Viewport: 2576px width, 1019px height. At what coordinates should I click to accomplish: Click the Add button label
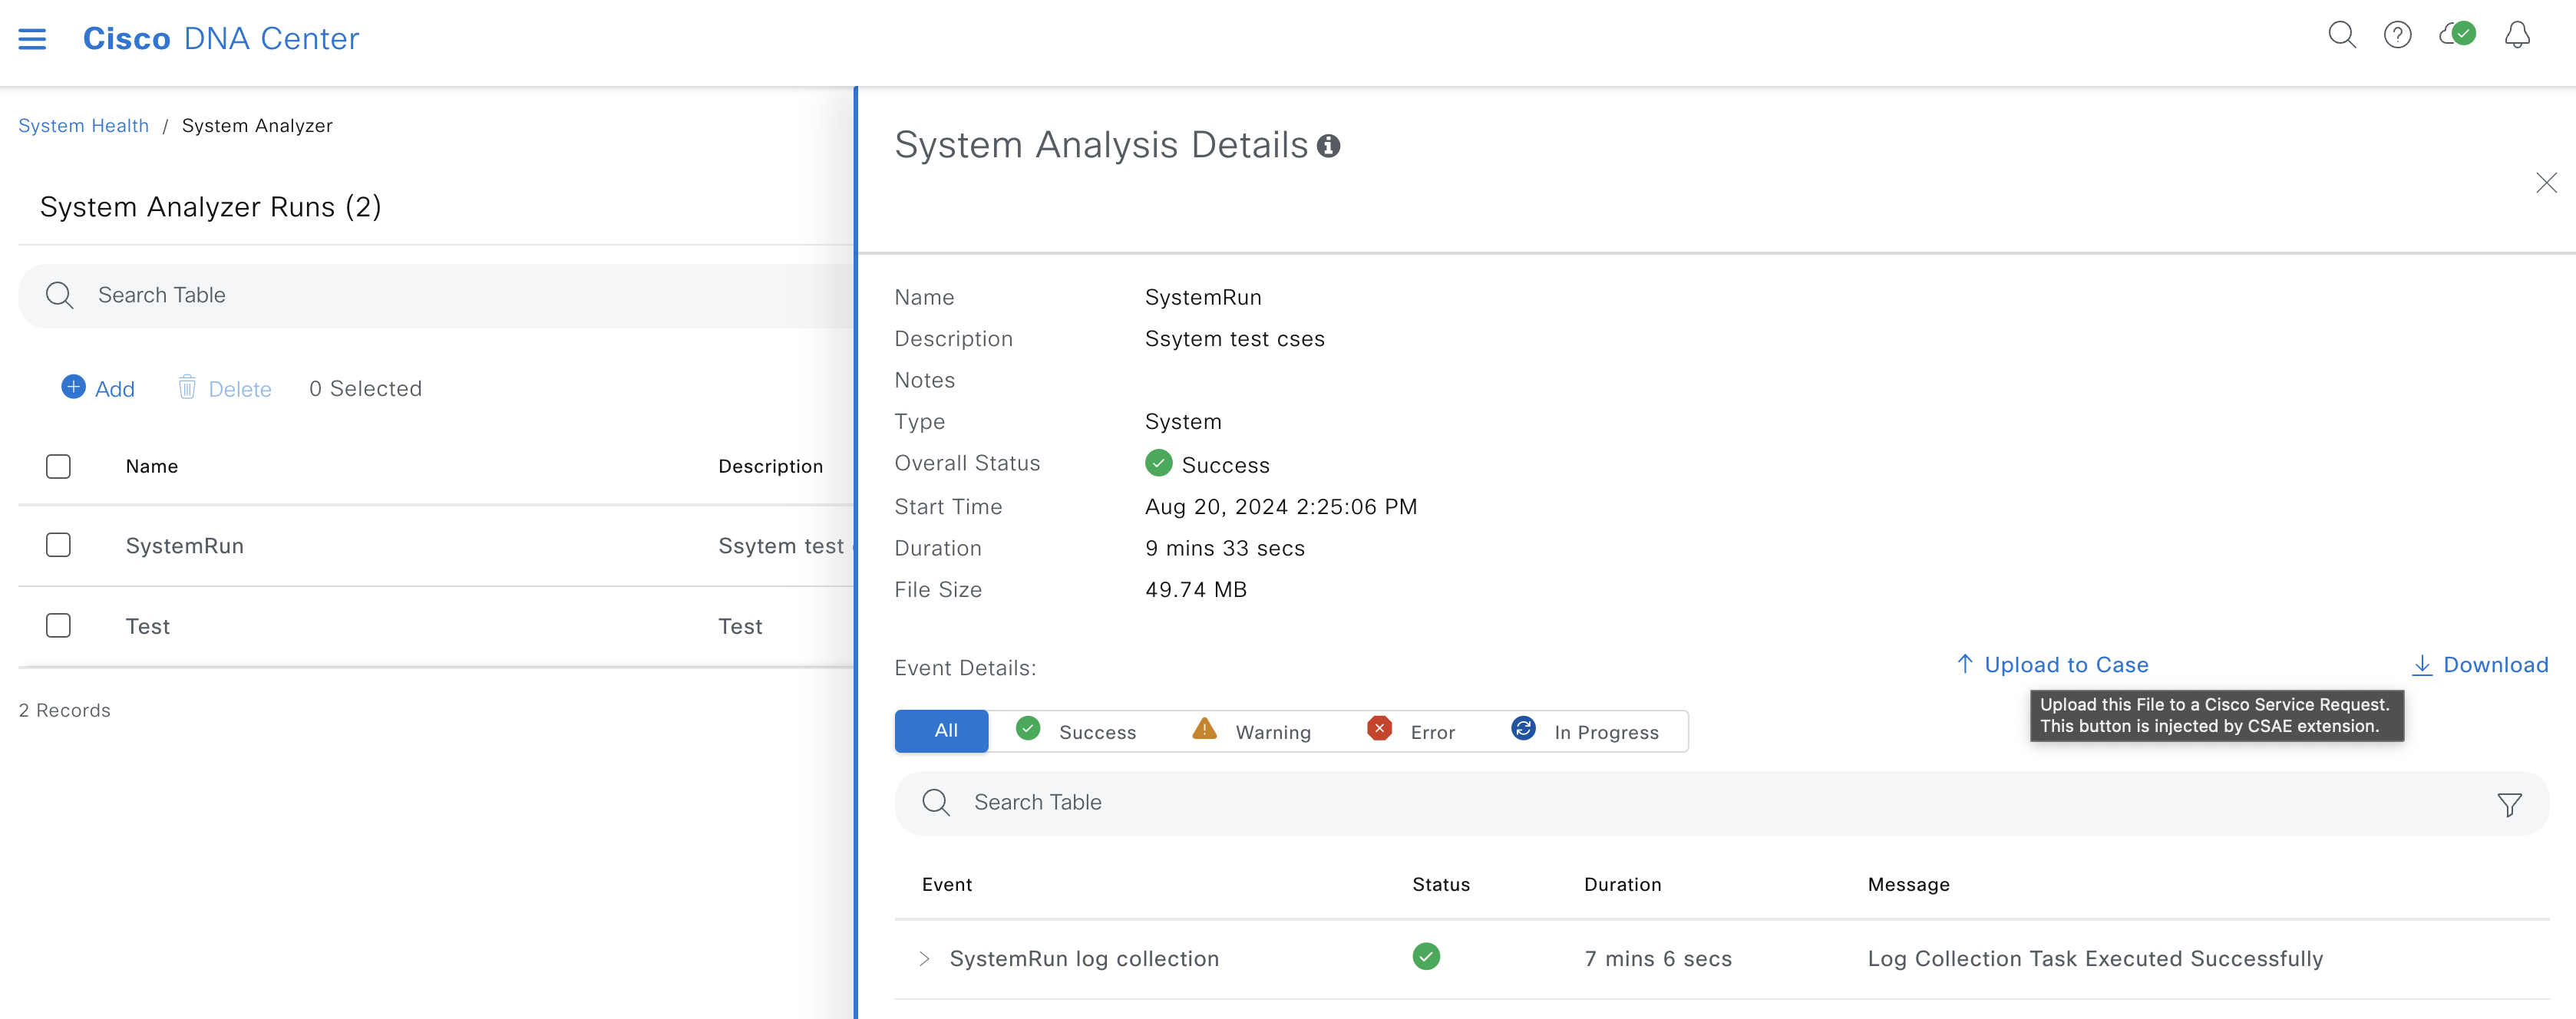[114, 390]
